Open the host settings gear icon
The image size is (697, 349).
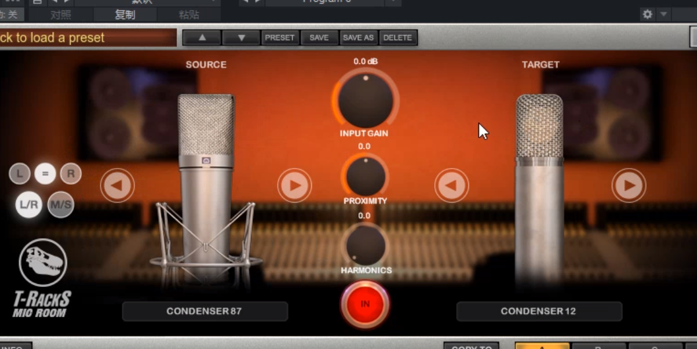(x=648, y=14)
